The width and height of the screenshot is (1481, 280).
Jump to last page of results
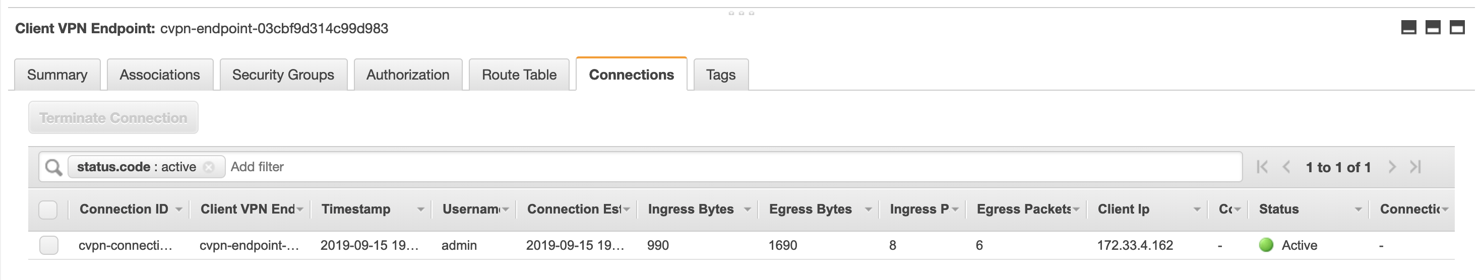pyautogui.click(x=1415, y=167)
